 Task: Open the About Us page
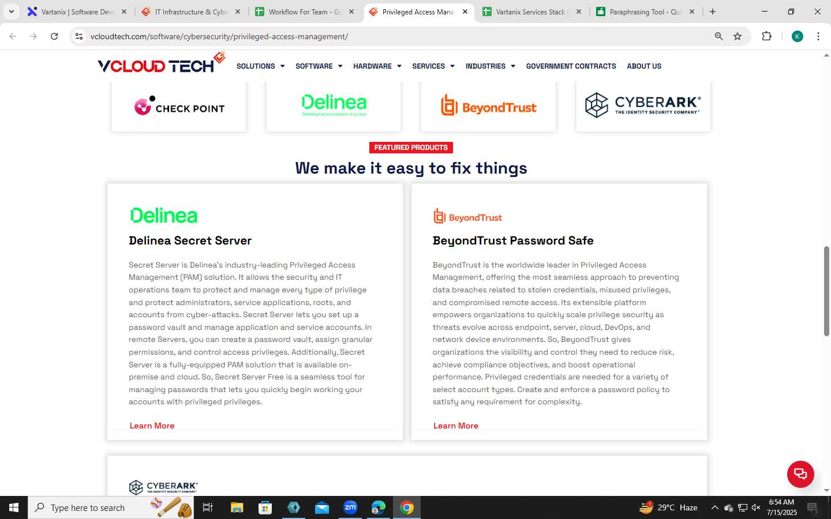pyautogui.click(x=644, y=66)
